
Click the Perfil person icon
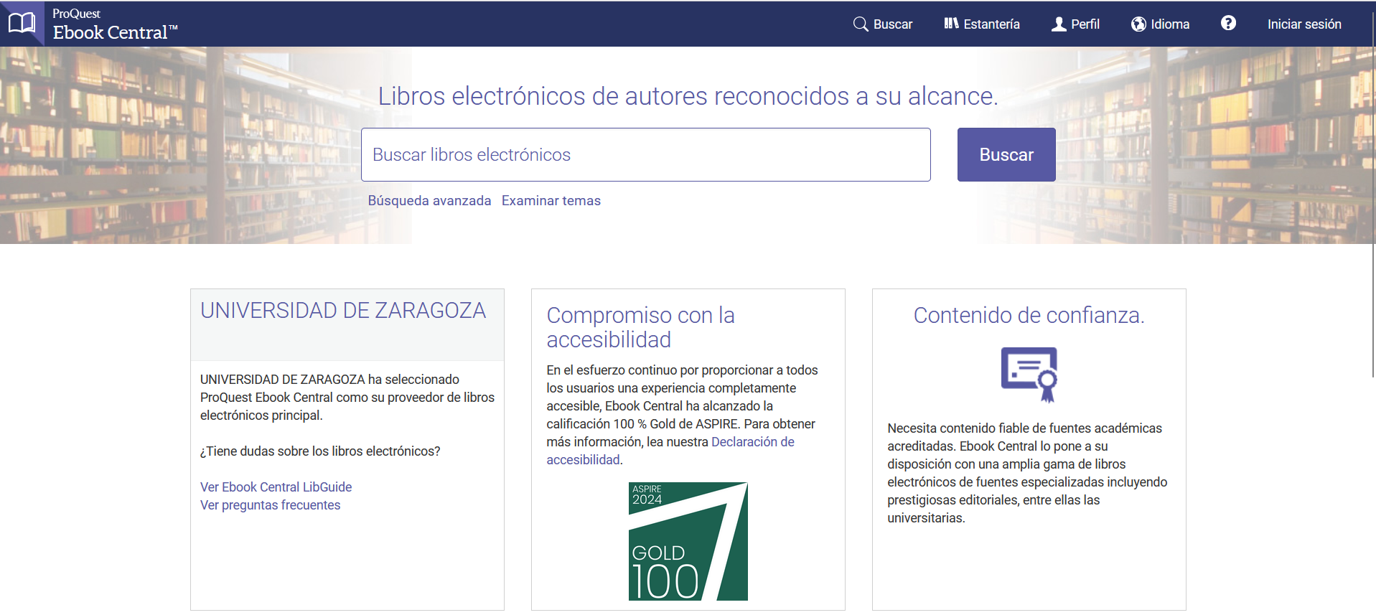pyautogui.click(x=1058, y=24)
